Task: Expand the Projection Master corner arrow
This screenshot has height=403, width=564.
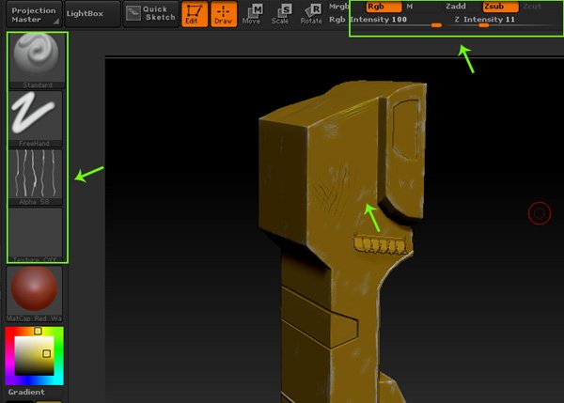Action: coord(56,22)
